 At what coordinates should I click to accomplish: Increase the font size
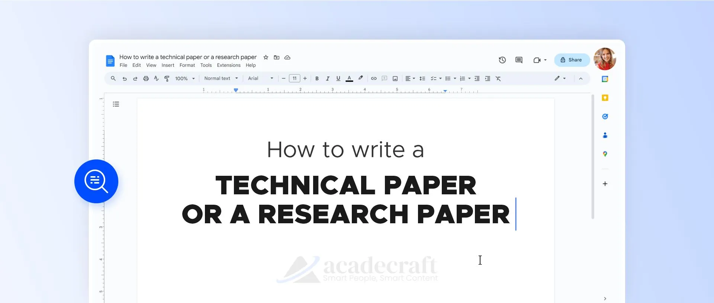click(305, 79)
